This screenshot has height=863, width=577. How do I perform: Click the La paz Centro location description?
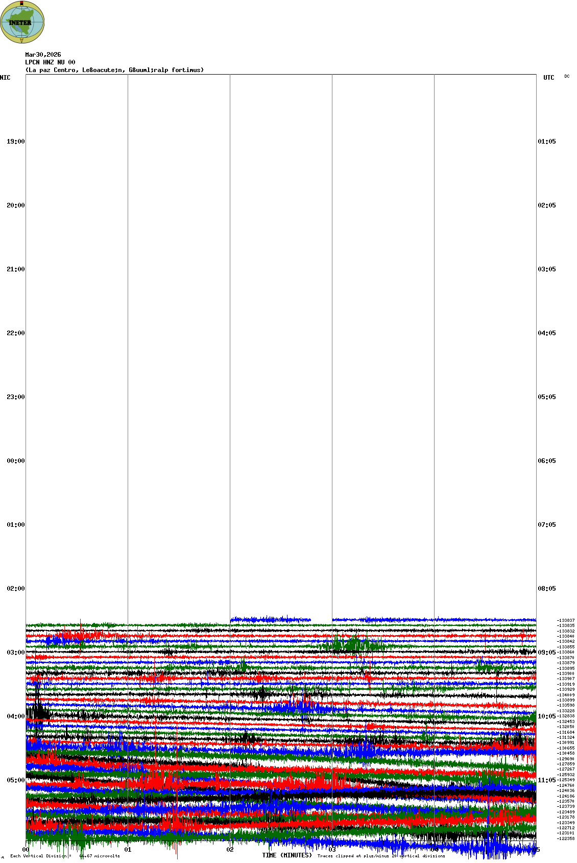114,70
